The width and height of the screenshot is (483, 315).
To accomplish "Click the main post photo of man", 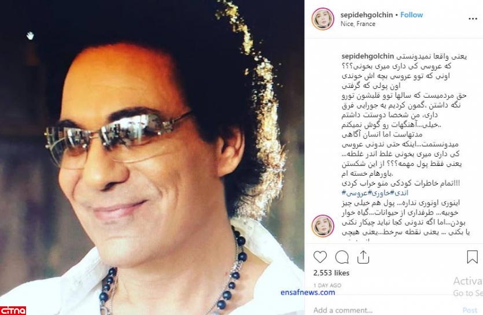I will [152, 157].
